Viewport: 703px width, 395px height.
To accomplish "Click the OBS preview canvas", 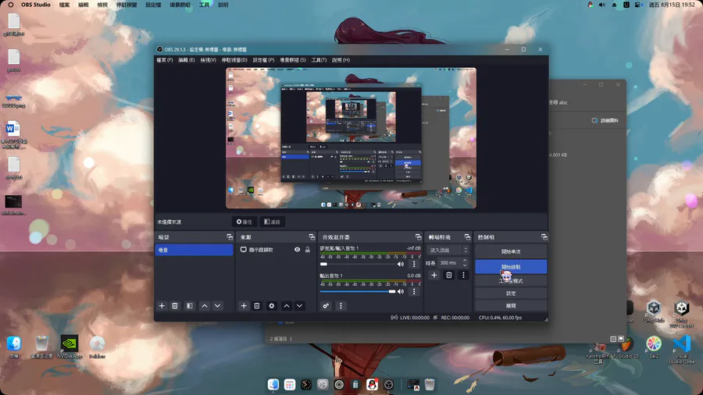I will pyautogui.click(x=351, y=138).
